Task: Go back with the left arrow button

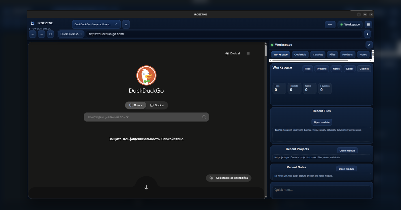Action: (x=32, y=34)
